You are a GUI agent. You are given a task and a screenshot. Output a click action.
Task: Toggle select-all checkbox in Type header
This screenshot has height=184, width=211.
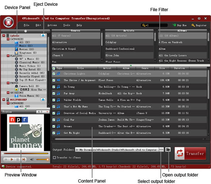click(x=54, y=69)
